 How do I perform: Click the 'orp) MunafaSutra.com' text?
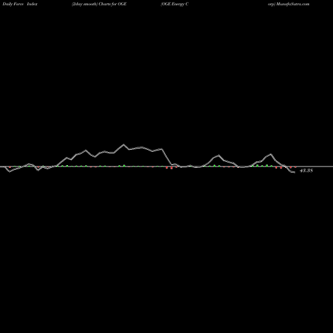point(288,4)
